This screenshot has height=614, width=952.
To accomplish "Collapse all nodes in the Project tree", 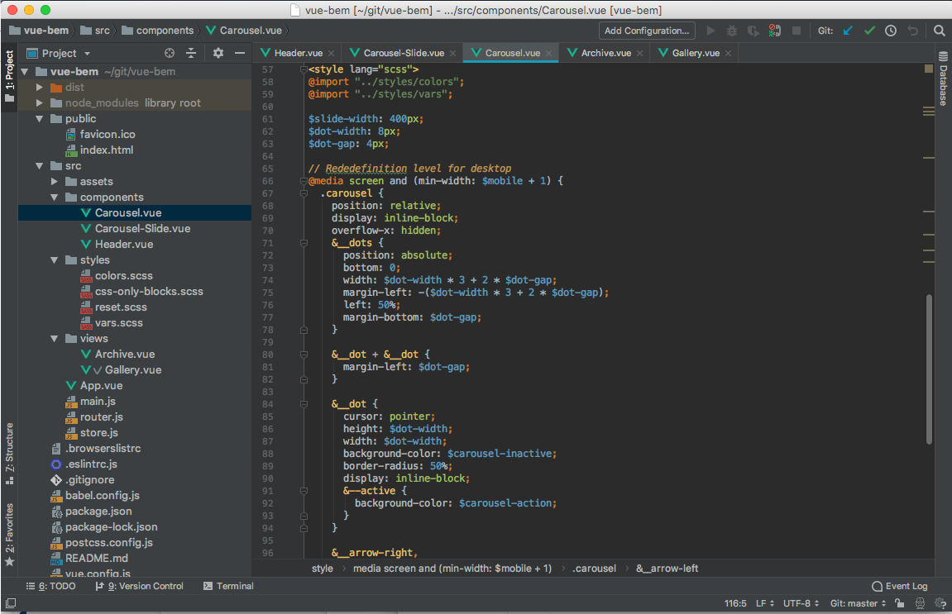I will 191,52.
